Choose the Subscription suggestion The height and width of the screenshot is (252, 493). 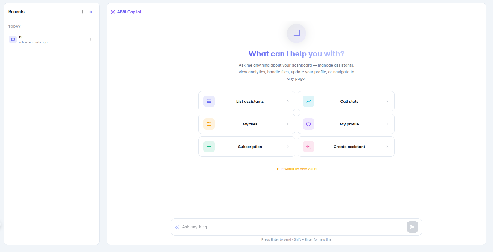[x=247, y=147]
